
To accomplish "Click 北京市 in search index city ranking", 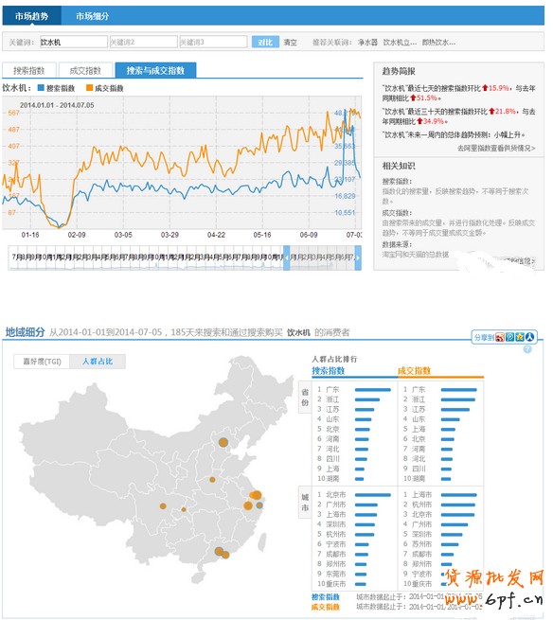I will (x=336, y=495).
